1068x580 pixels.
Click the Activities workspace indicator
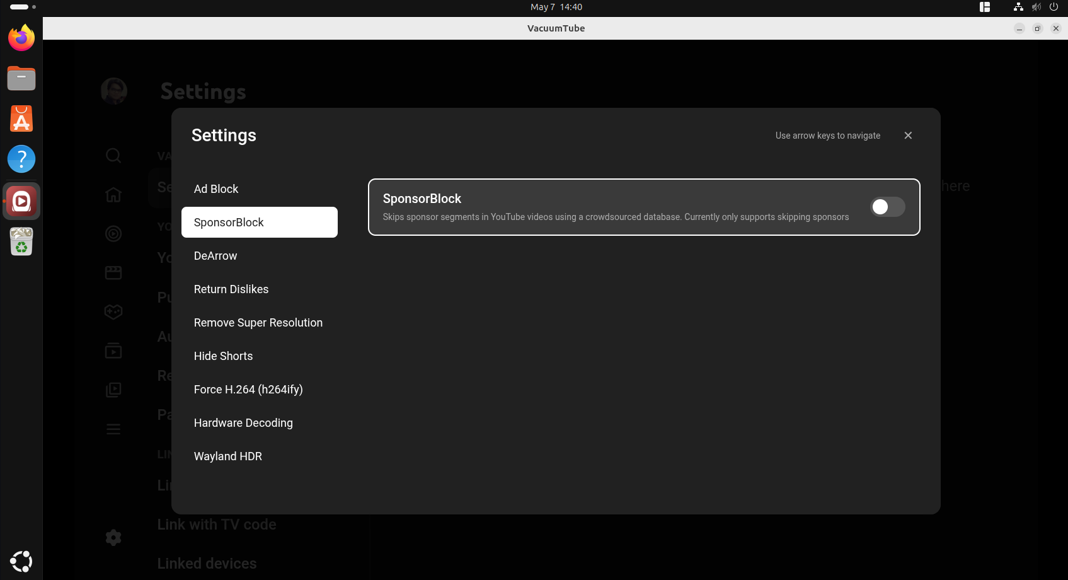23,7
